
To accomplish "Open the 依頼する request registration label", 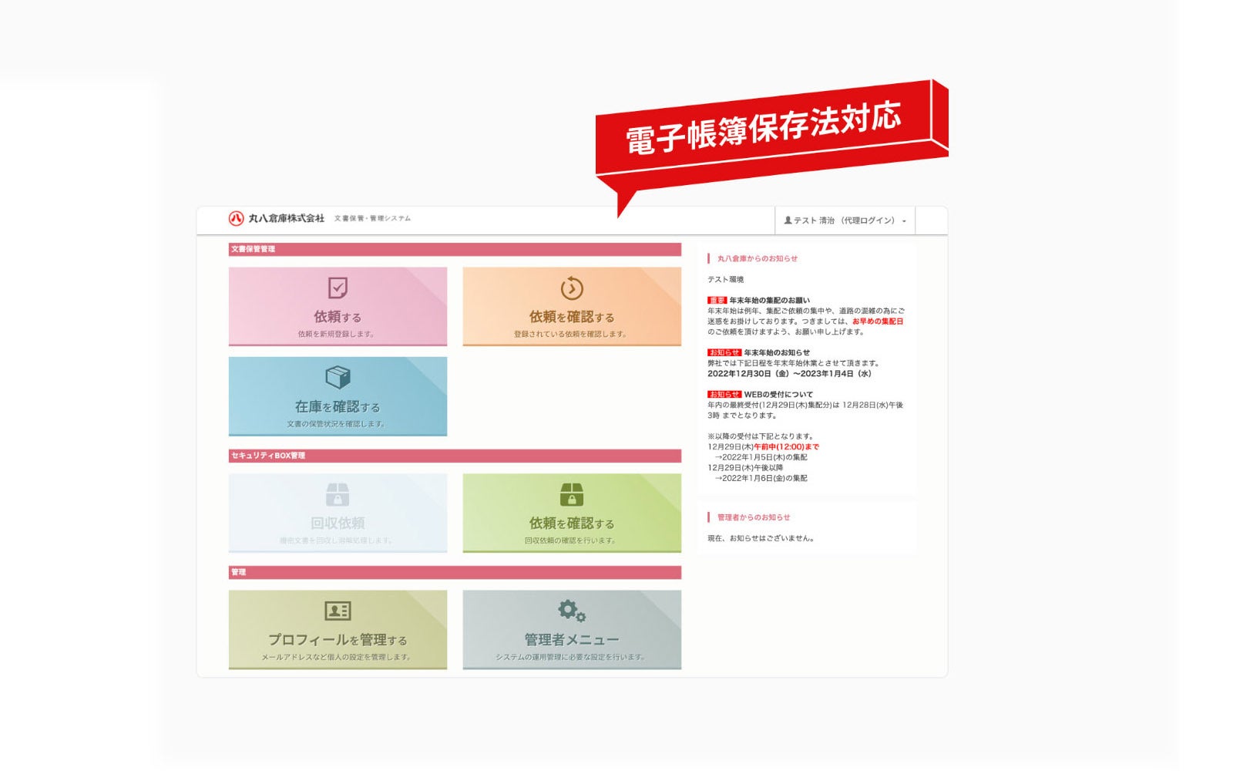I will (338, 317).
